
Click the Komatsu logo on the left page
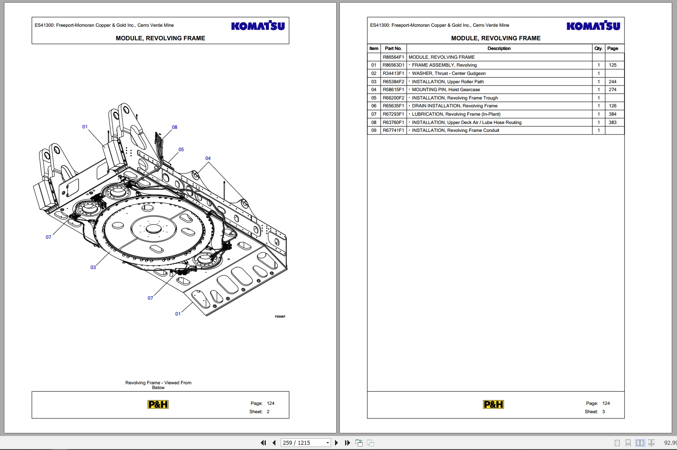click(x=258, y=26)
